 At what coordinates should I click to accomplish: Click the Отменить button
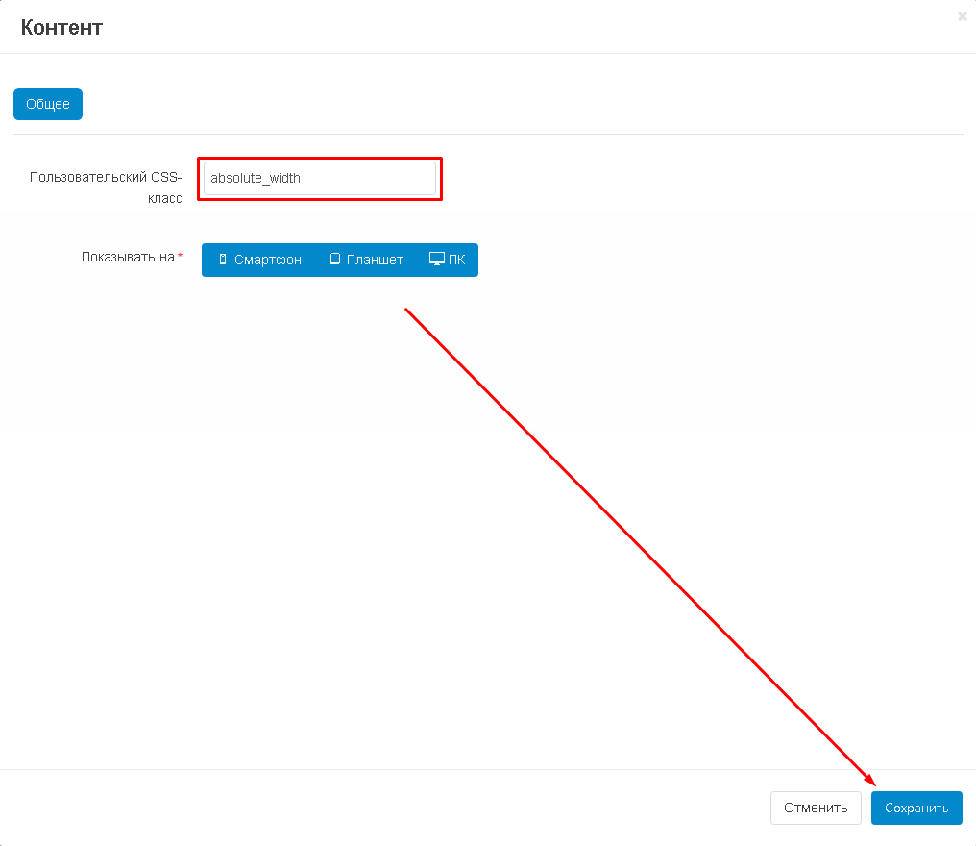point(816,808)
